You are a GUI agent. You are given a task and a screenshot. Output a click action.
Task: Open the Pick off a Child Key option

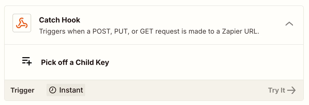tap(75, 62)
